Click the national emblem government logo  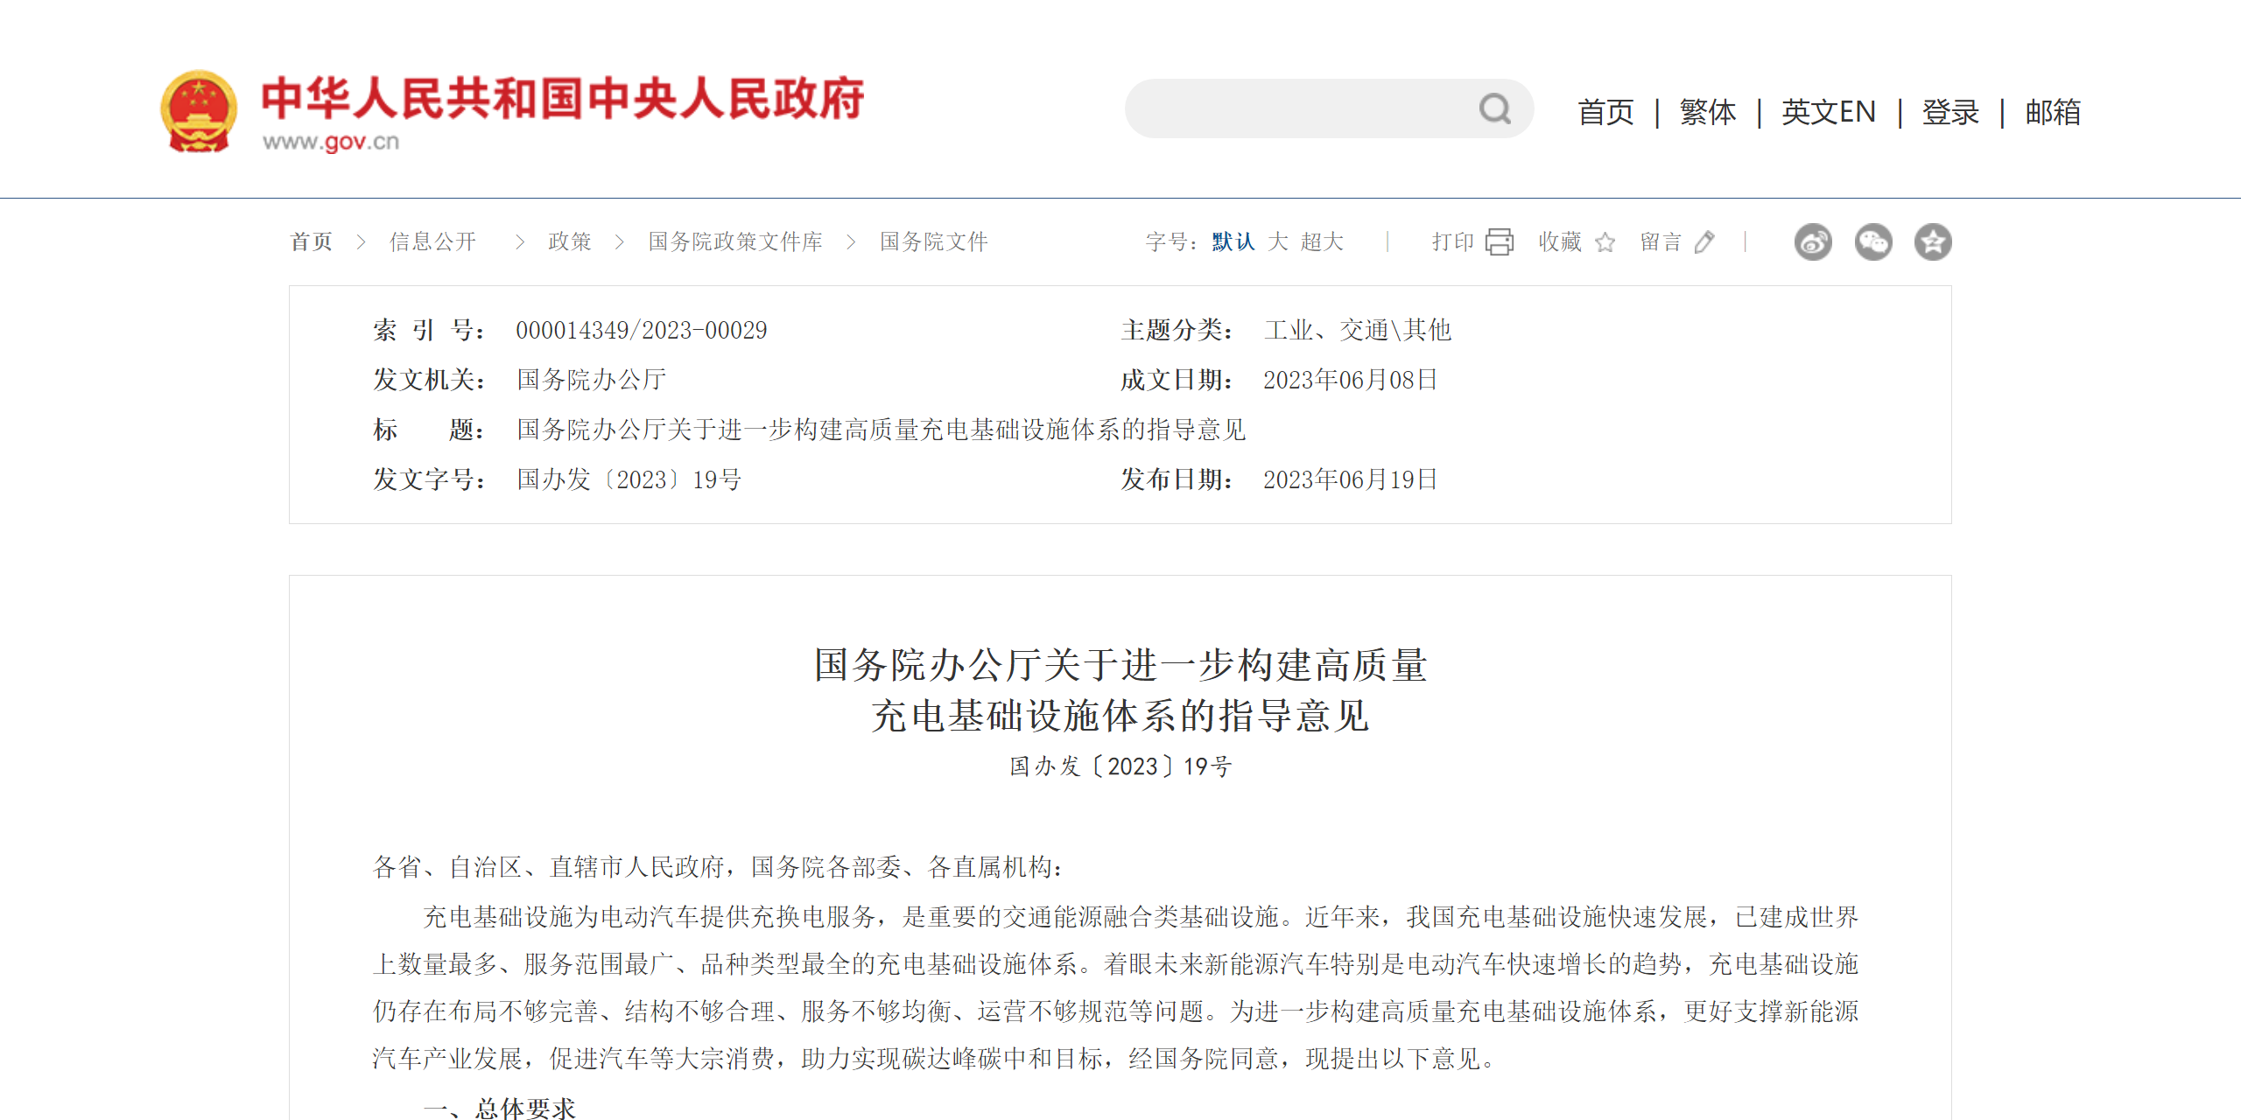[x=200, y=110]
